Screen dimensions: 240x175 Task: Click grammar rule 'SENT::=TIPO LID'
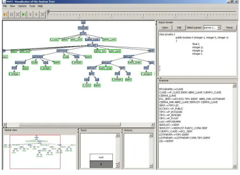pos(169,105)
